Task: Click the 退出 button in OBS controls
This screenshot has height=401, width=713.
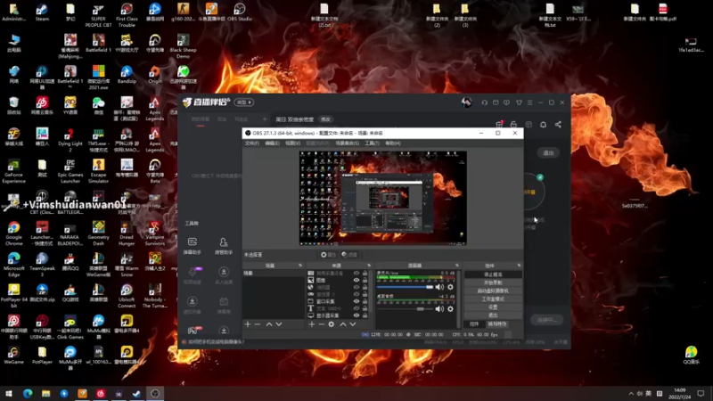Action: [x=493, y=315]
